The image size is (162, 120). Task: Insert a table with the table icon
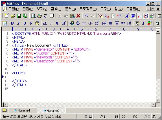click(x=104, y=23)
